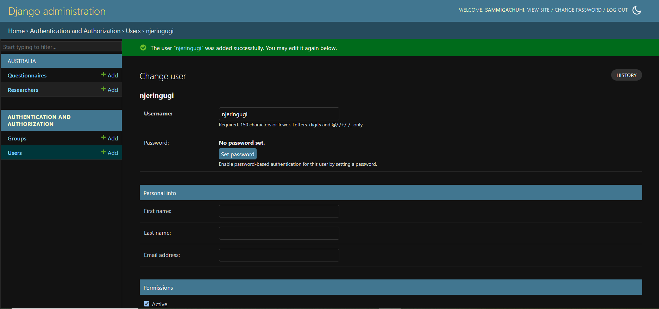Open the Users model in sidebar
The image size is (659, 309).
tap(15, 153)
